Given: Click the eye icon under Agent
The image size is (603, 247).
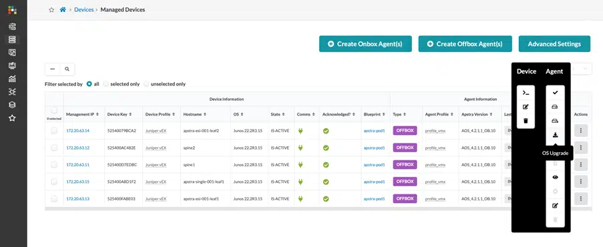Looking at the screenshot, I should click(555, 178).
